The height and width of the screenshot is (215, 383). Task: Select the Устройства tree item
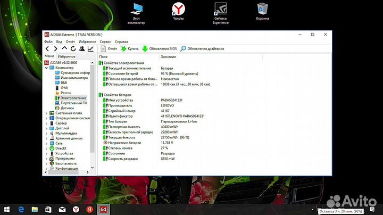coord(61,153)
